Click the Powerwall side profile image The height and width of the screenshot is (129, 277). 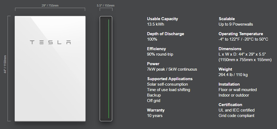pyautogui.click(x=106, y=69)
